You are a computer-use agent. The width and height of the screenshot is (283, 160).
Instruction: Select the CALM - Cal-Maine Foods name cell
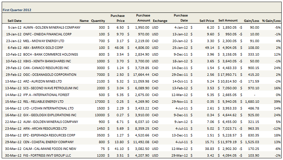point(51,149)
